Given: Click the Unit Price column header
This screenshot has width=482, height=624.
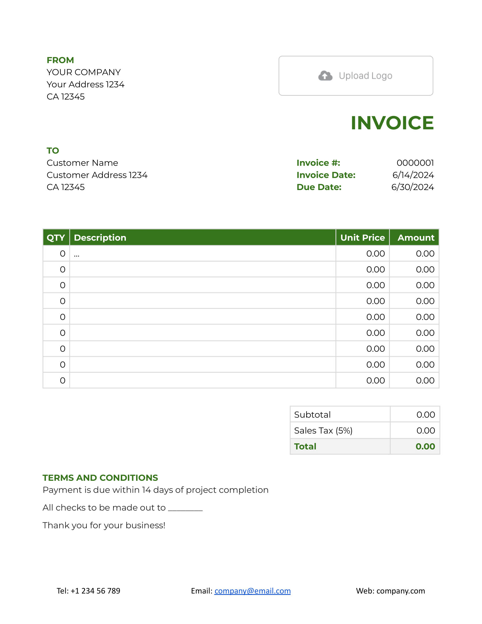Looking at the screenshot, I should [363, 237].
